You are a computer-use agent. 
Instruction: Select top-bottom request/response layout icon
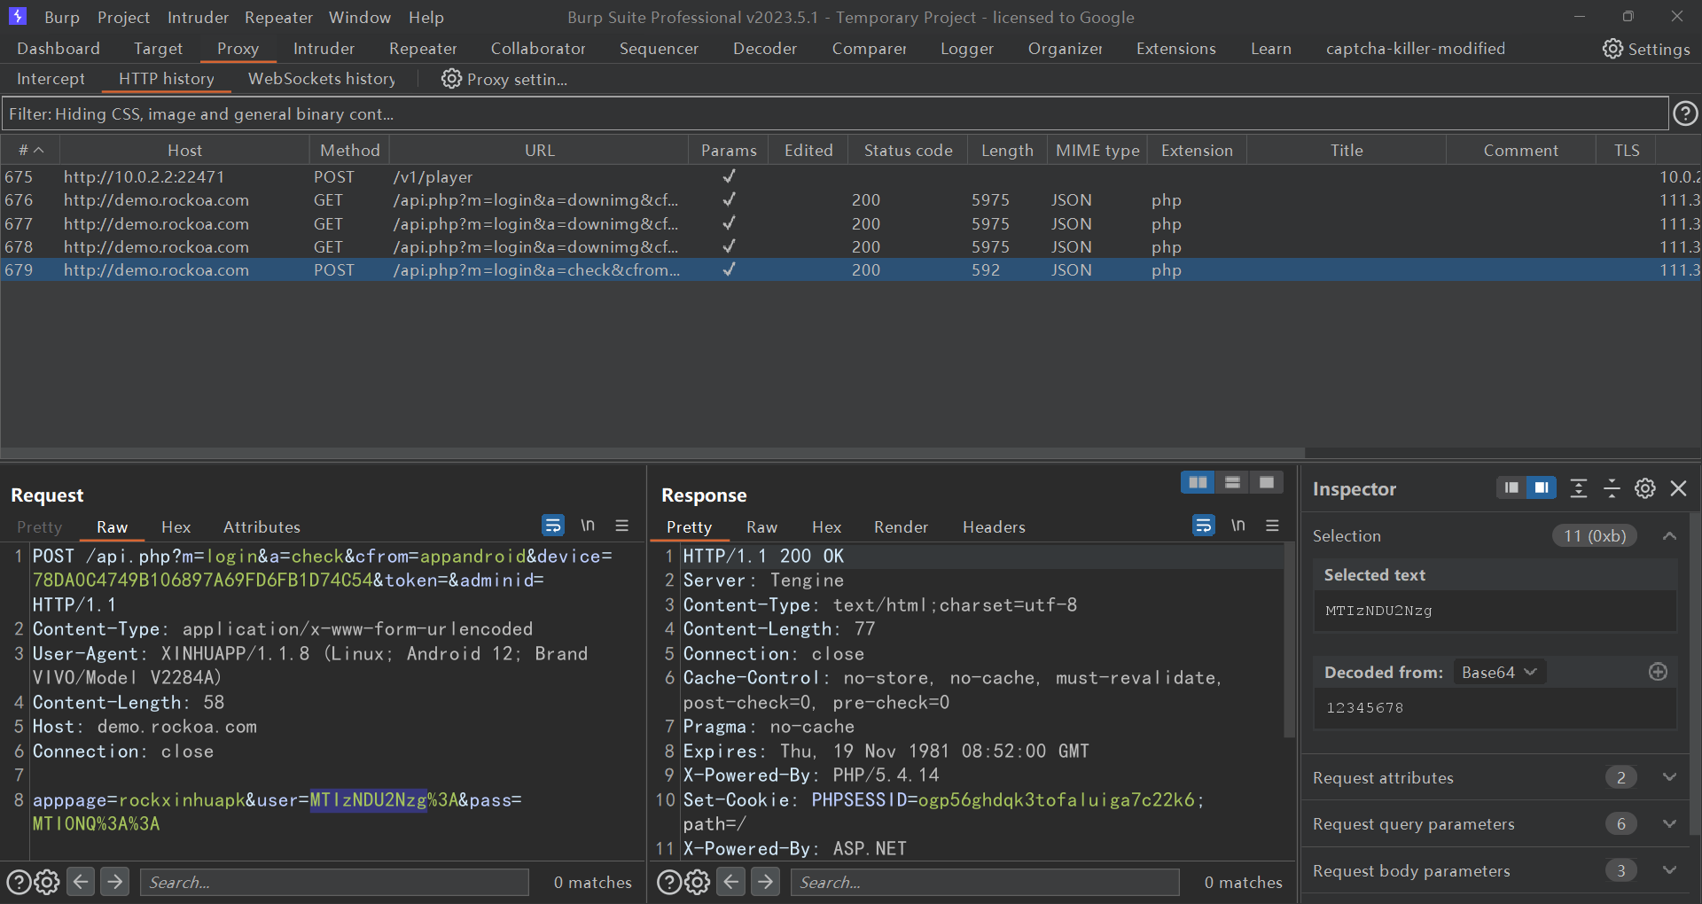tap(1232, 482)
